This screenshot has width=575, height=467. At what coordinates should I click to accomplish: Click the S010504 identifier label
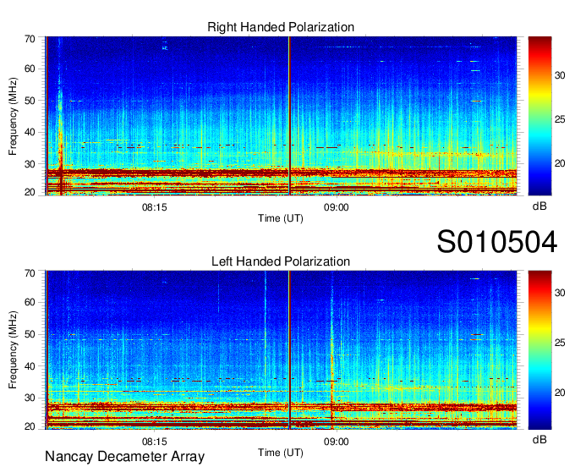497,242
